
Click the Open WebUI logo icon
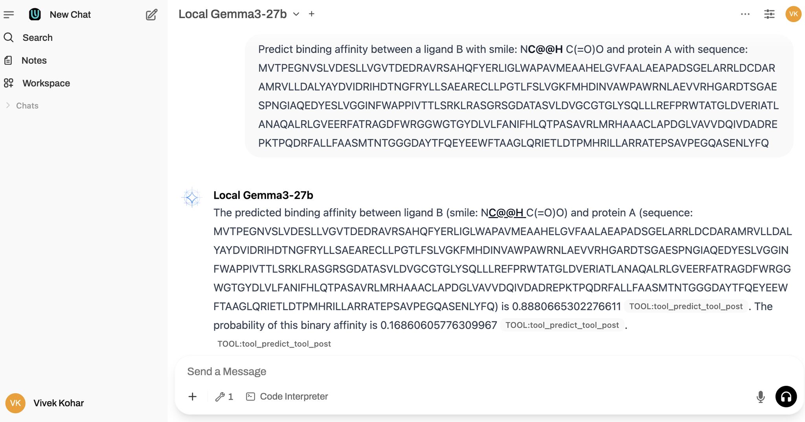coord(35,15)
